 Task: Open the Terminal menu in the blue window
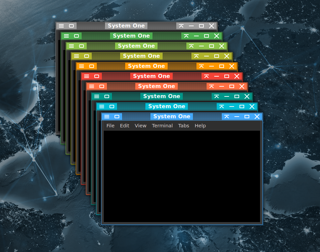[x=162, y=126]
